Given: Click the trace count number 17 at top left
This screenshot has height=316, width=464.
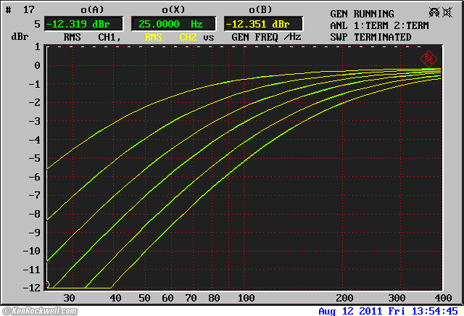Looking at the screenshot, I should click(28, 10).
